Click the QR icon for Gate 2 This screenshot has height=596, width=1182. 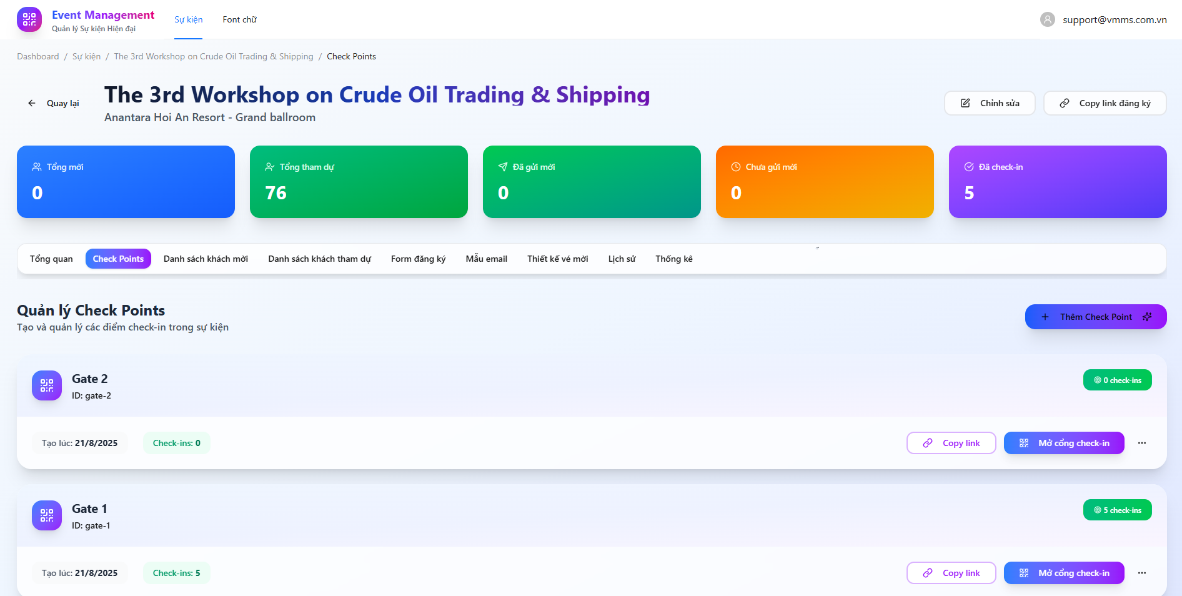47,385
